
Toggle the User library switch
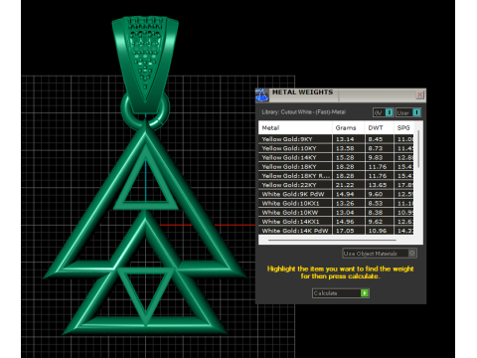coord(408,112)
